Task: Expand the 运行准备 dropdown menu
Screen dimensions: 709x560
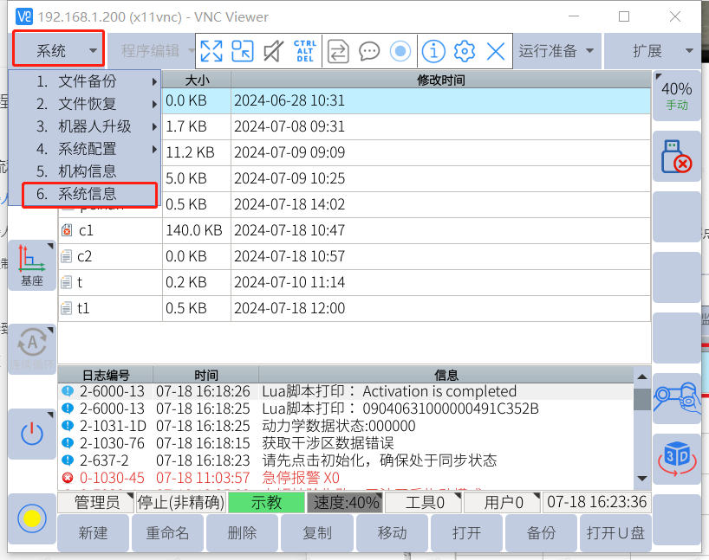Action: click(557, 51)
